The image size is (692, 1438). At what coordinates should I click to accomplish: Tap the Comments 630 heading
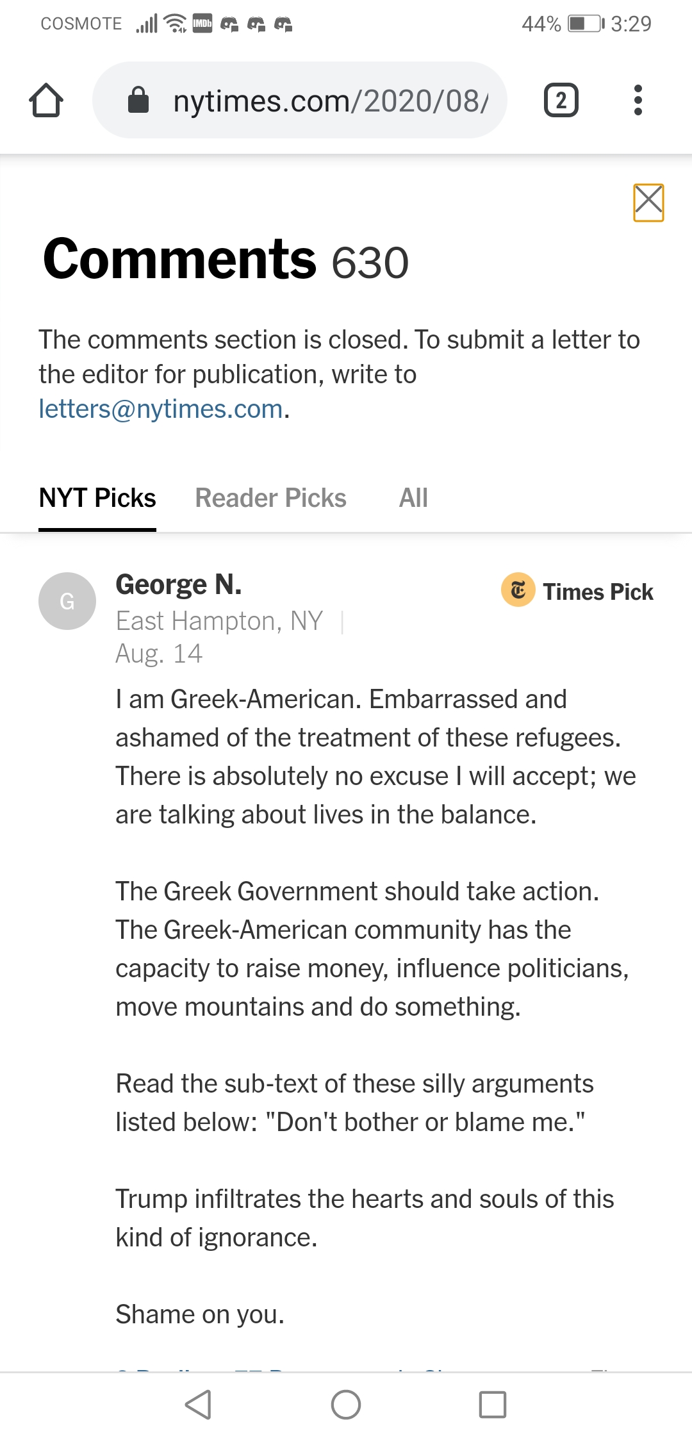click(226, 259)
